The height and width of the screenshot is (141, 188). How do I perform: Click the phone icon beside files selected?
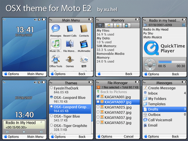pyautogui.click(x=98, y=87)
